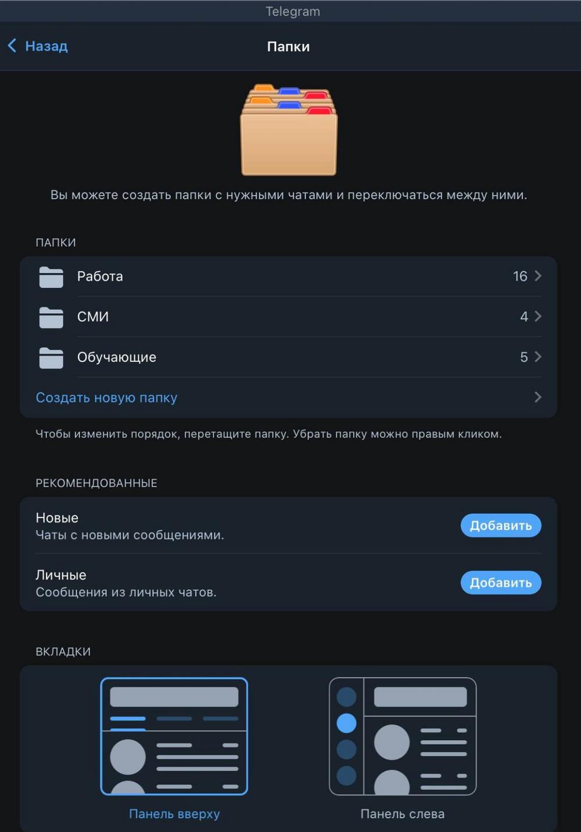This screenshot has width=581, height=832.
Task: Expand Работа folder via its chevron
Action: [538, 276]
